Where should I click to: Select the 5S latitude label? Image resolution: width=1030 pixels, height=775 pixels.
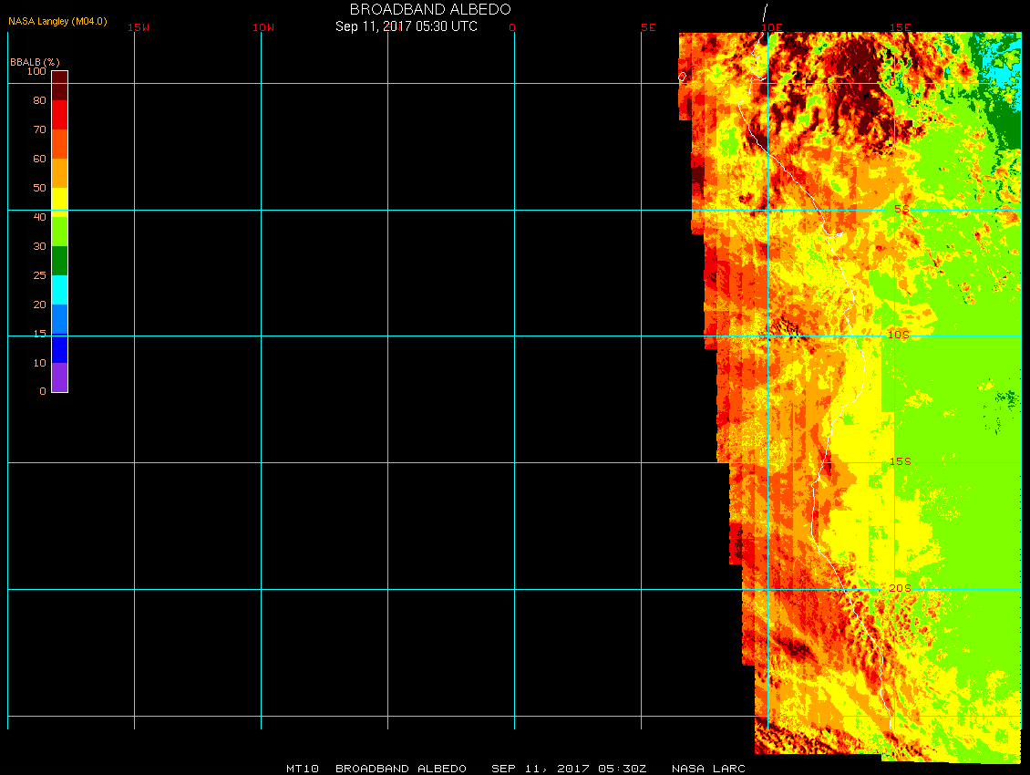coord(901,210)
